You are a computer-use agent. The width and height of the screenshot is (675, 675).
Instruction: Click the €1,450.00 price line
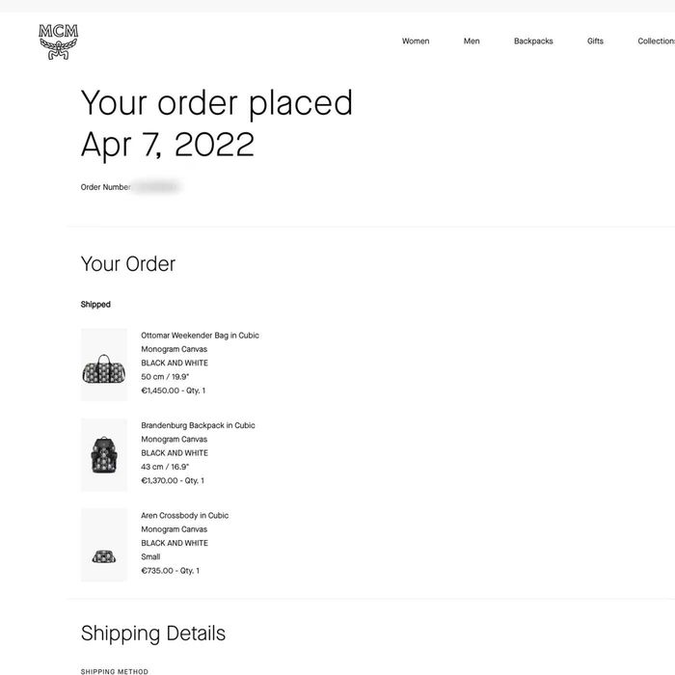173,391
